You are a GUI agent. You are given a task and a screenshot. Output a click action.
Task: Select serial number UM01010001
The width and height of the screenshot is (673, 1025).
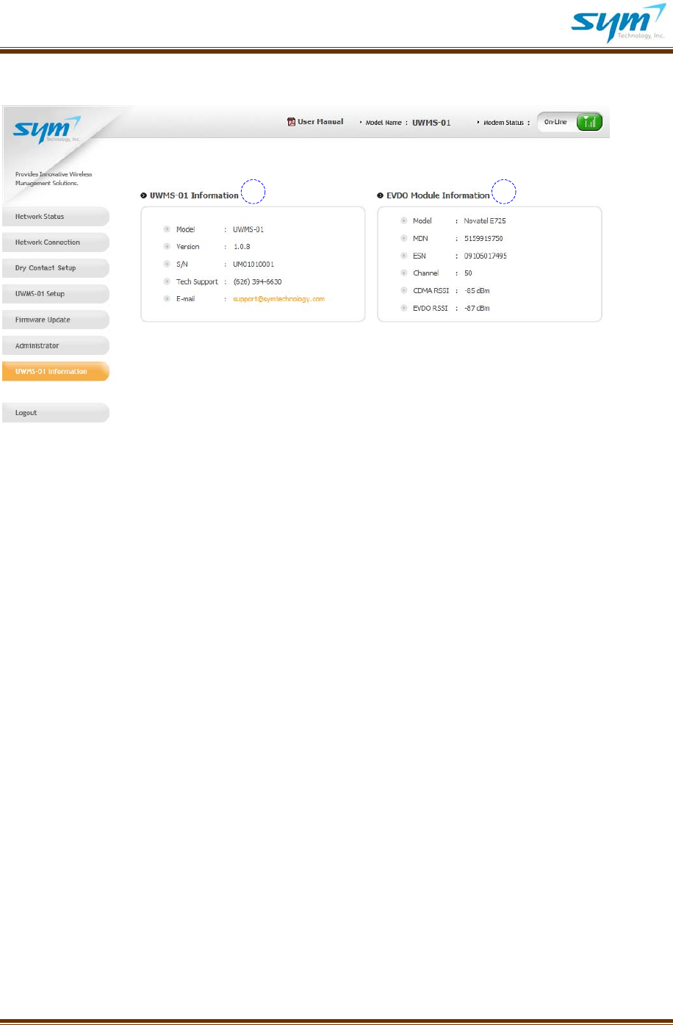253,264
